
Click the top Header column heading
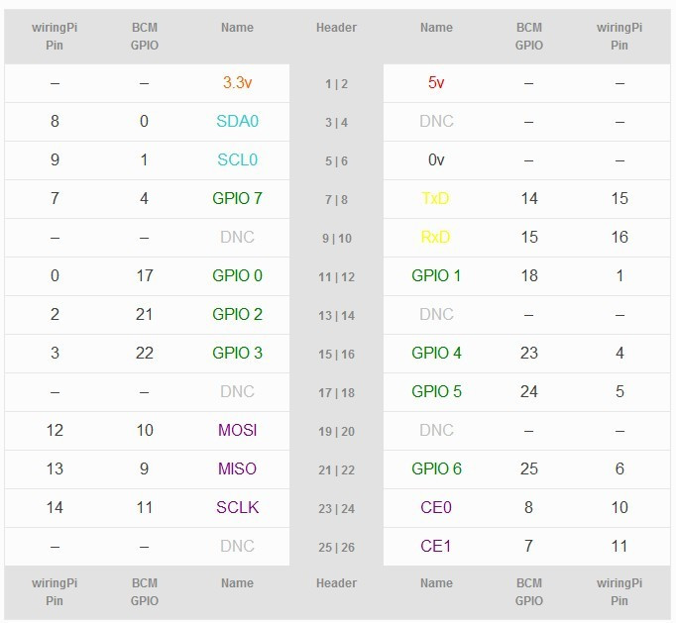click(x=336, y=28)
